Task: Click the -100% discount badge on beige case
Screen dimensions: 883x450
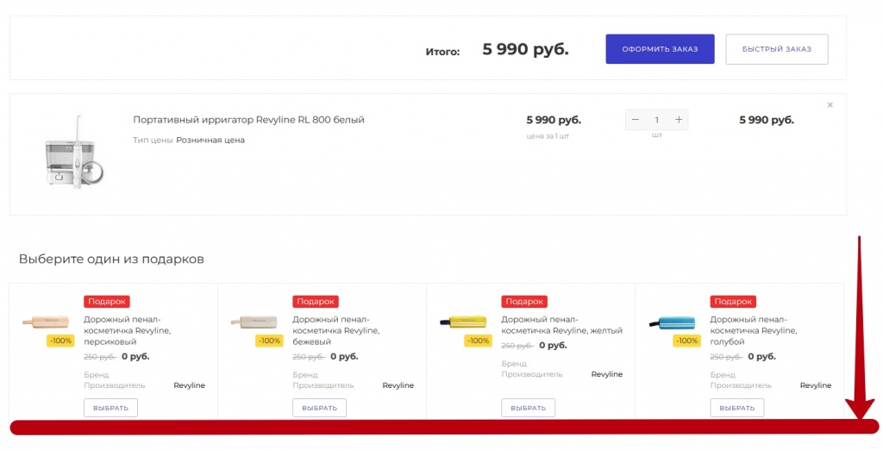Action: pyautogui.click(x=269, y=341)
